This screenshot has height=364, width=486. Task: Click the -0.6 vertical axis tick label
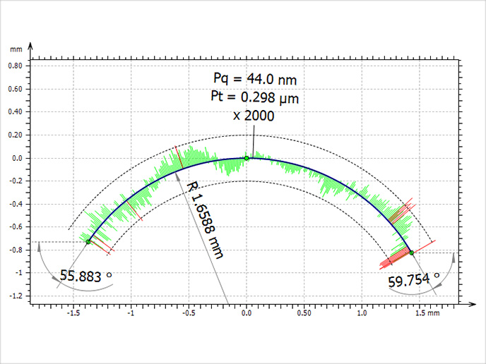tap(16, 227)
